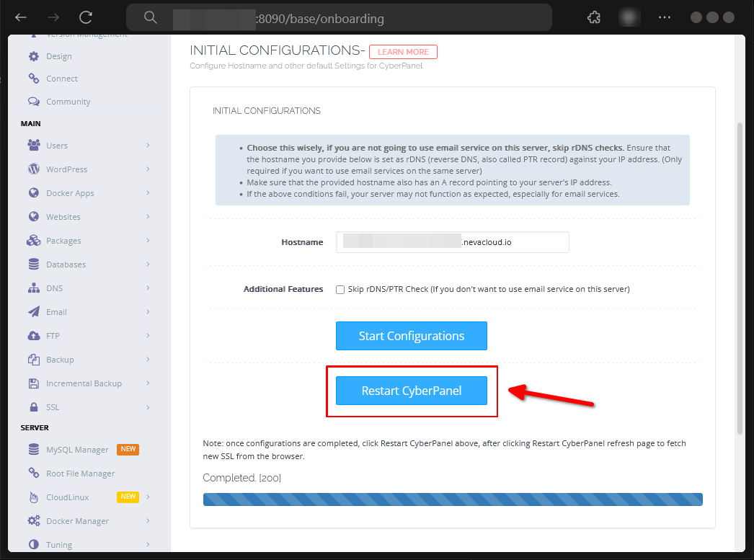754x560 pixels.
Task: Open the Design sidebar item
Action: pos(58,56)
